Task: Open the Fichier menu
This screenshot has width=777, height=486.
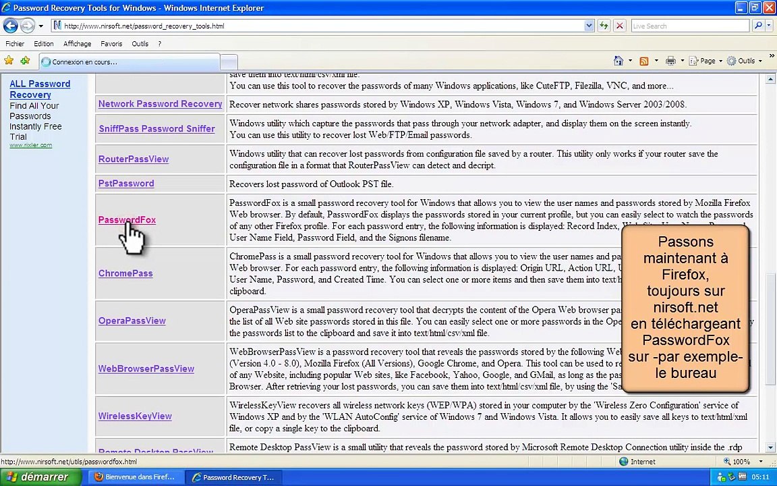Action: point(15,44)
